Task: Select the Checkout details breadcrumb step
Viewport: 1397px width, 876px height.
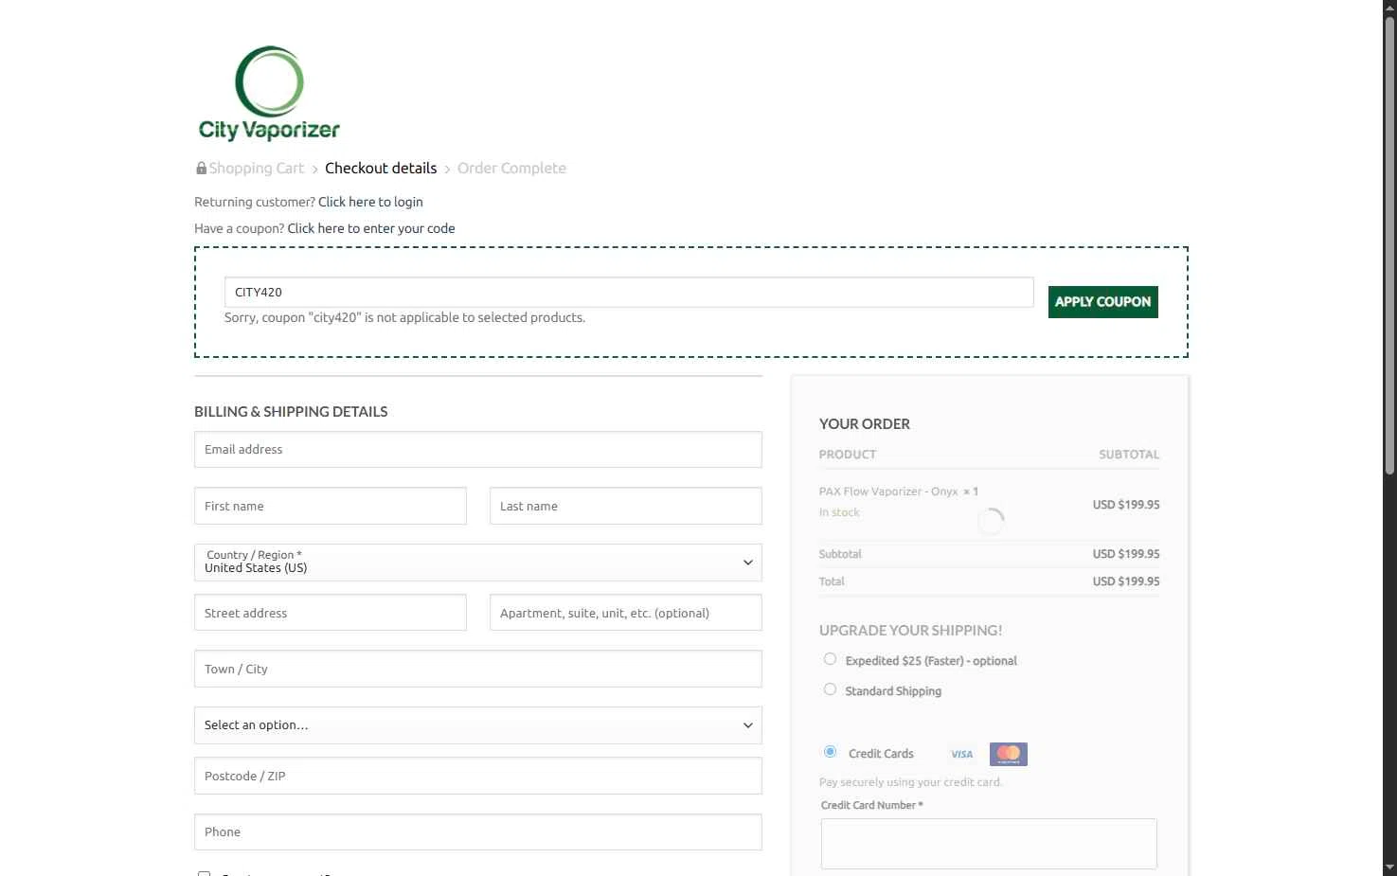Action: click(x=381, y=169)
